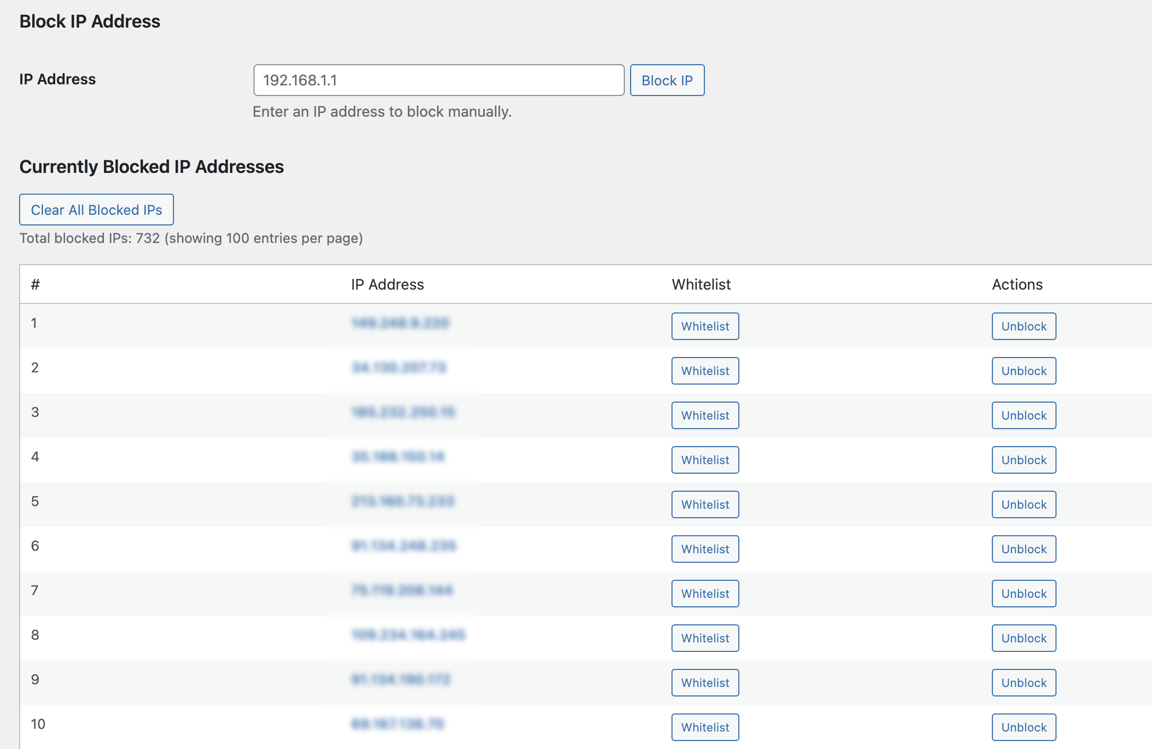
Task: Unblock the IP in row 10
Action: [x=1024, y=727]
